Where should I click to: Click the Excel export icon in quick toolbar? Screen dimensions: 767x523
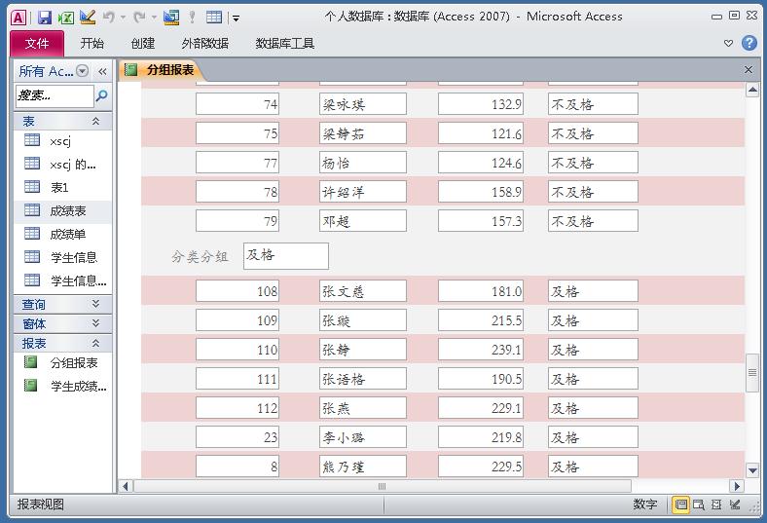(x=65, y=18)
